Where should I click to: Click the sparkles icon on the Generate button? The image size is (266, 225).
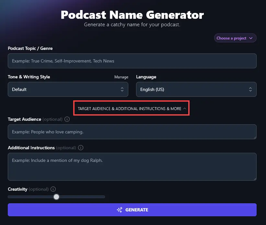tap(119, 210)
